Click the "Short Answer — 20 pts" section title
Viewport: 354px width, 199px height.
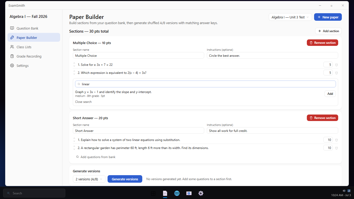[90, 118]
